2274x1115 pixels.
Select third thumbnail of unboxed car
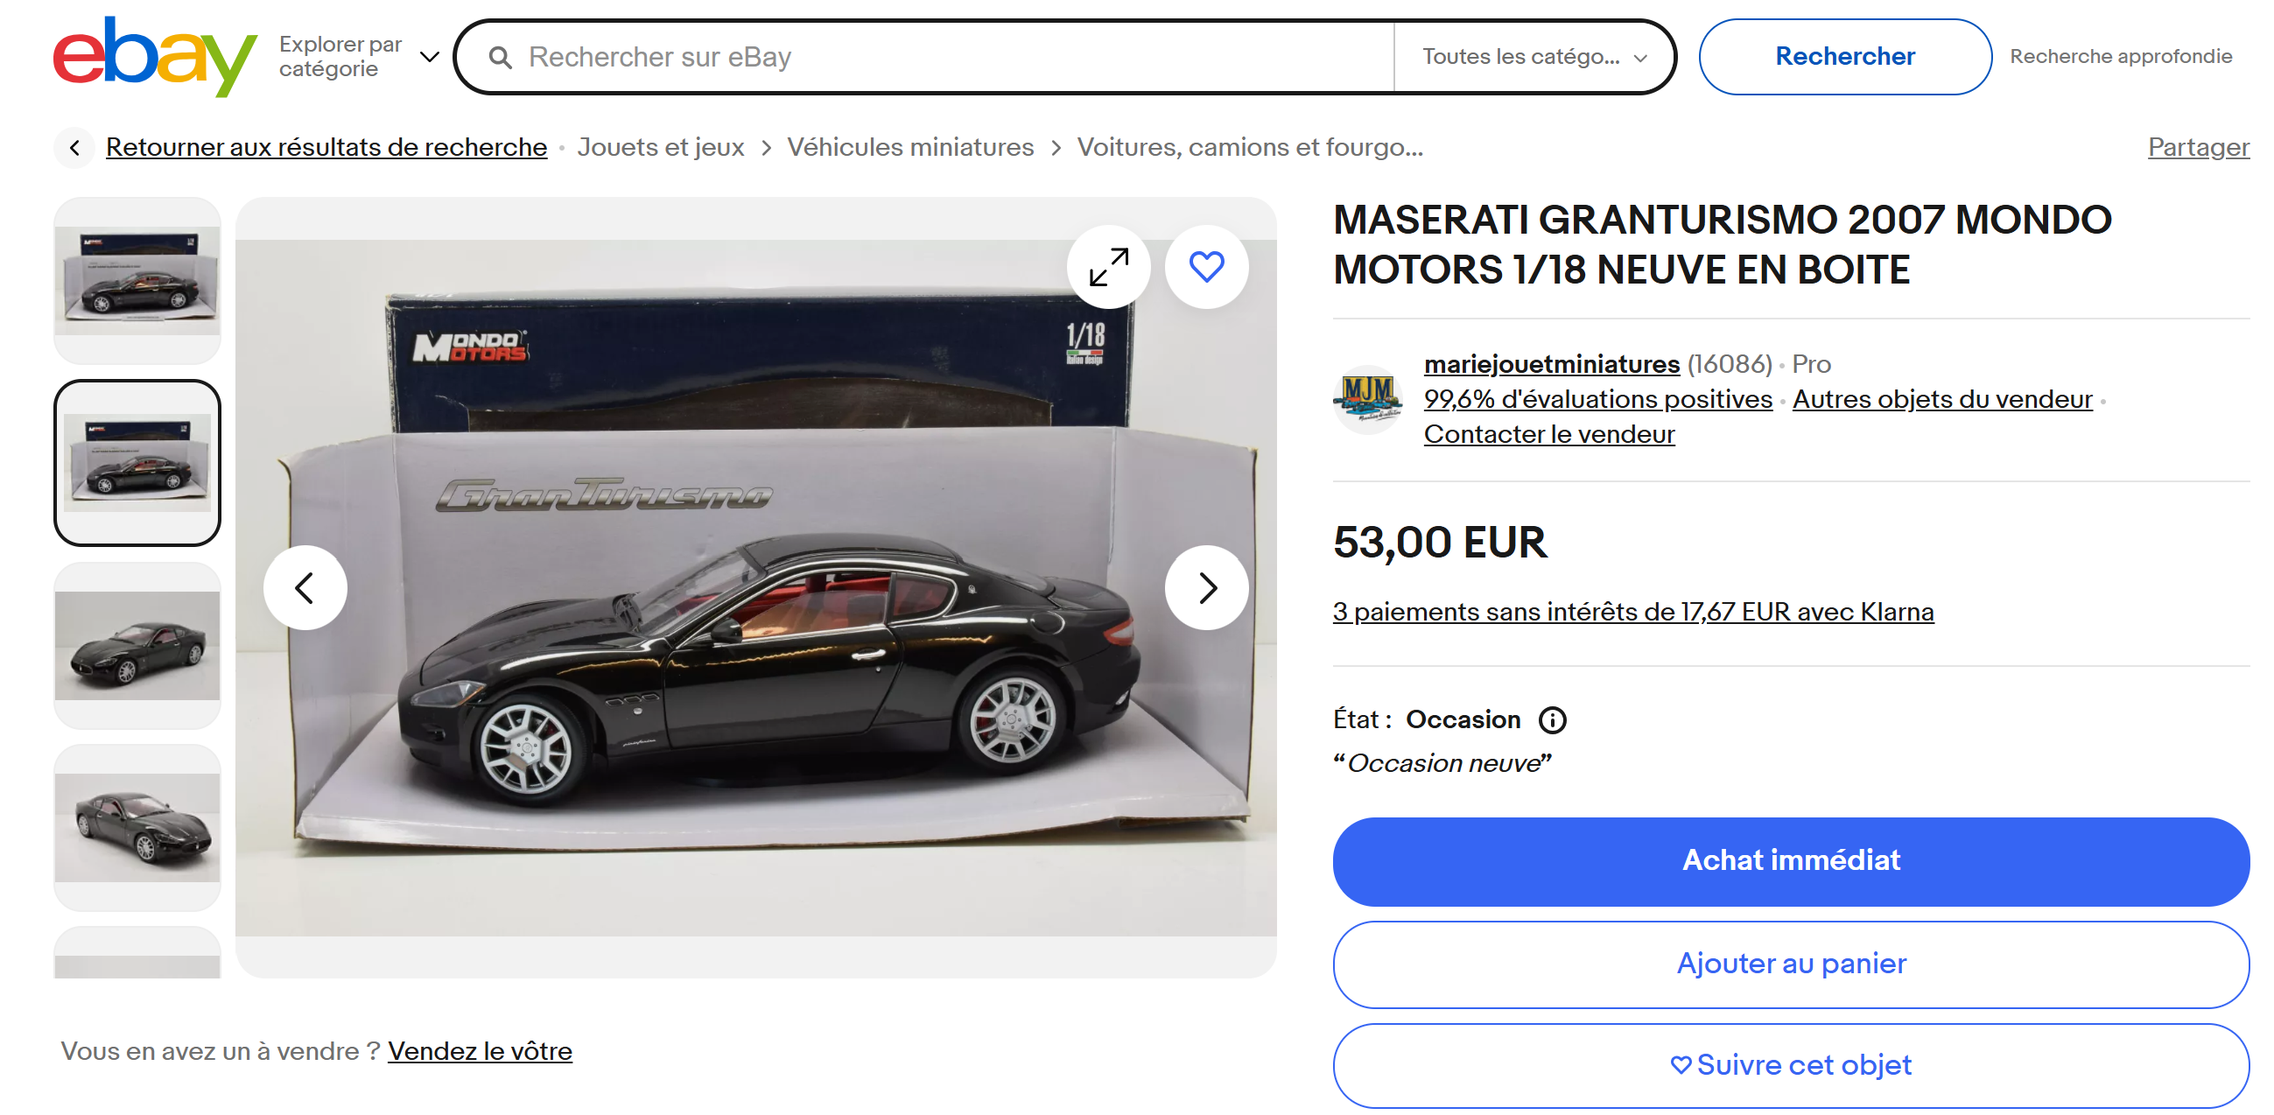coord(137,645)
